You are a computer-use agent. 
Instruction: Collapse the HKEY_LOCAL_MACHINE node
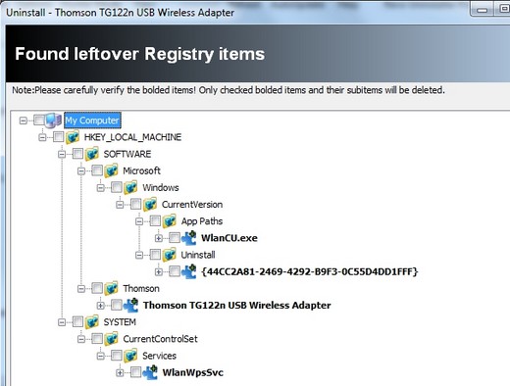pyautogui.click(x=42, y=137)
